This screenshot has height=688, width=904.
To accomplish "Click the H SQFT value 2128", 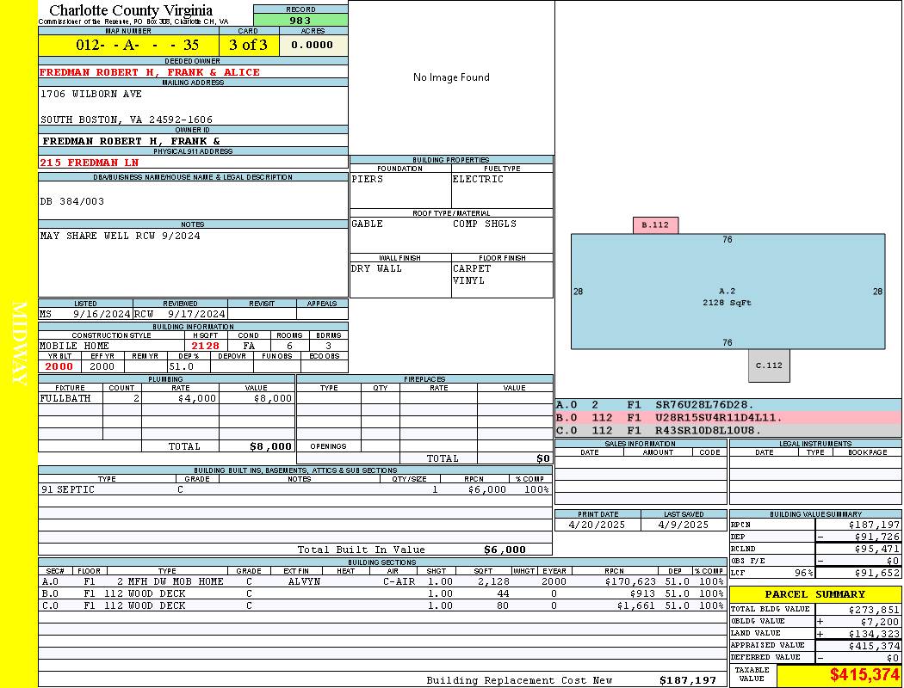I will click(x=206, y=346).
